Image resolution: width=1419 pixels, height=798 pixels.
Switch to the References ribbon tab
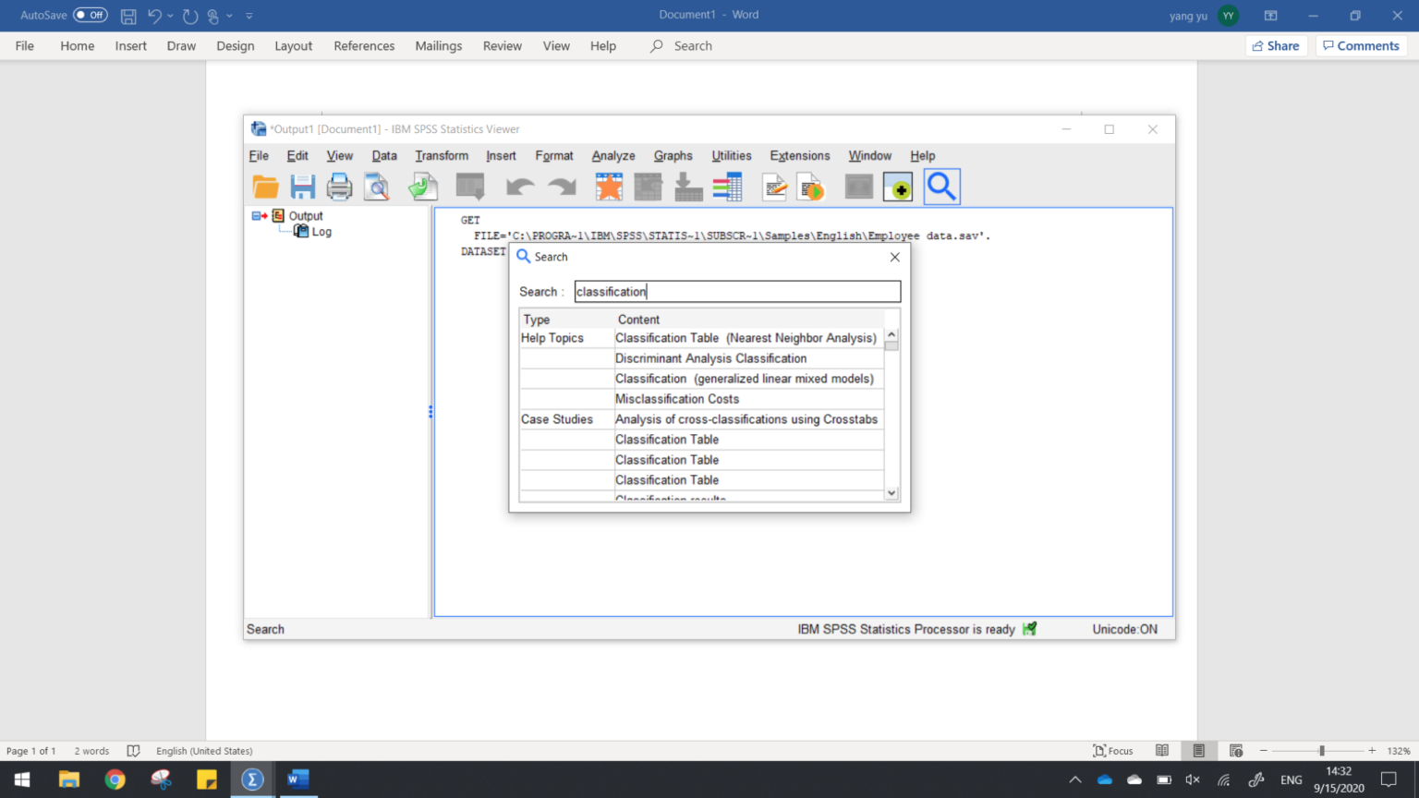(x=364, y=45)
